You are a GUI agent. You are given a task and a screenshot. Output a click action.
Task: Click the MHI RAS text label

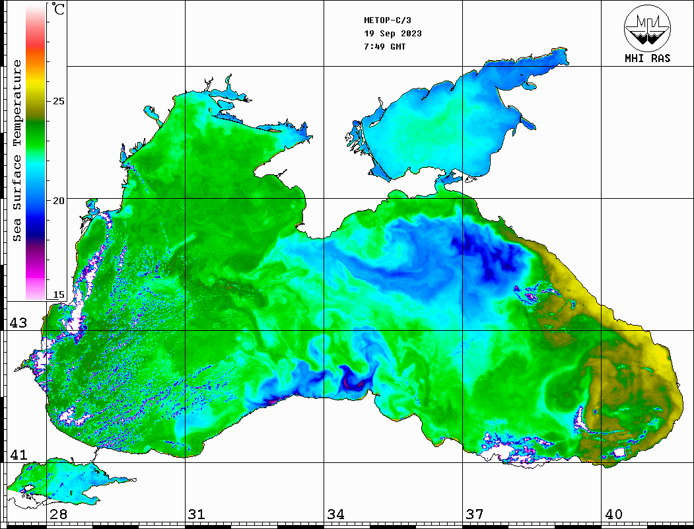(x=648, y=58)
